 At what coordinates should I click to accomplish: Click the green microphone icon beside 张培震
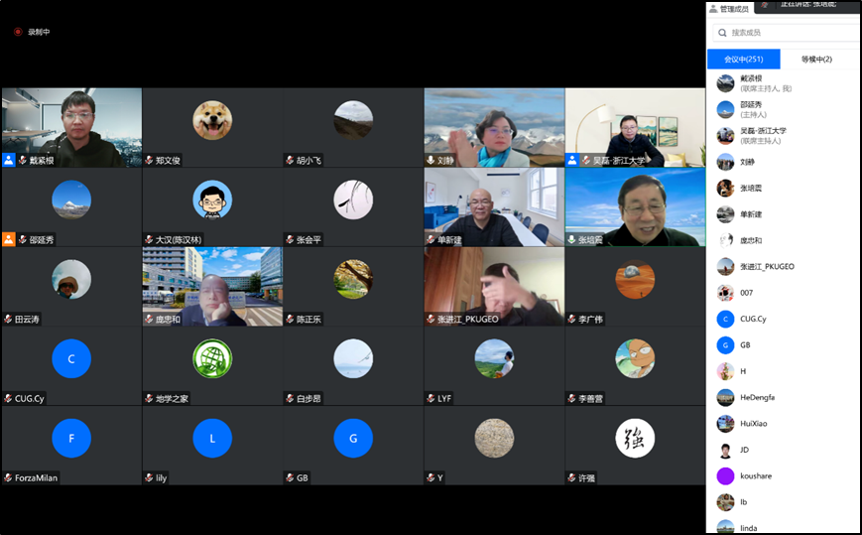click(571, 239)
